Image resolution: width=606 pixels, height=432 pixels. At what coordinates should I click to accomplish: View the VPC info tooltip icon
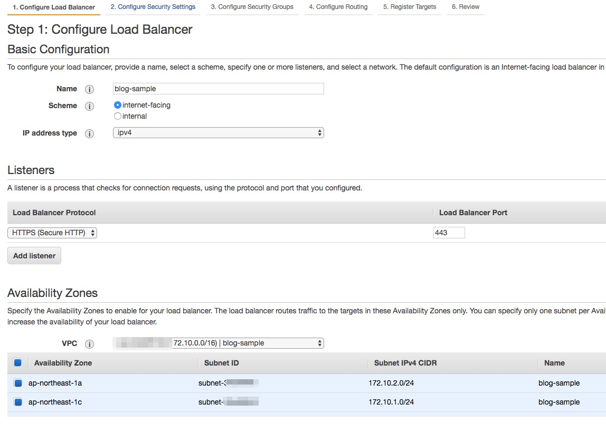89,343
